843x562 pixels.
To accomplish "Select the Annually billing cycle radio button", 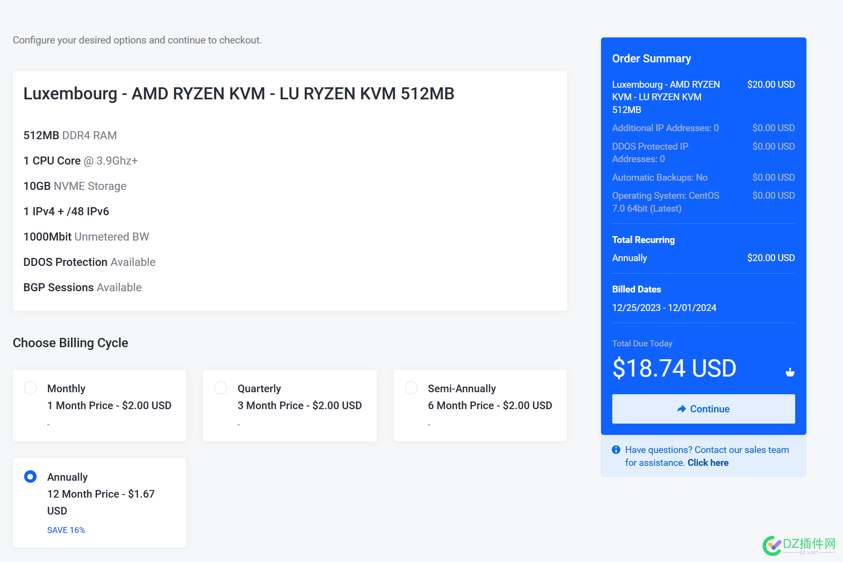I will (31, 477).
